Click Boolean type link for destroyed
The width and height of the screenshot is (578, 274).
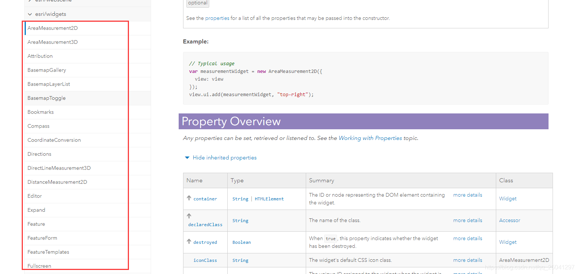point(242,242)
